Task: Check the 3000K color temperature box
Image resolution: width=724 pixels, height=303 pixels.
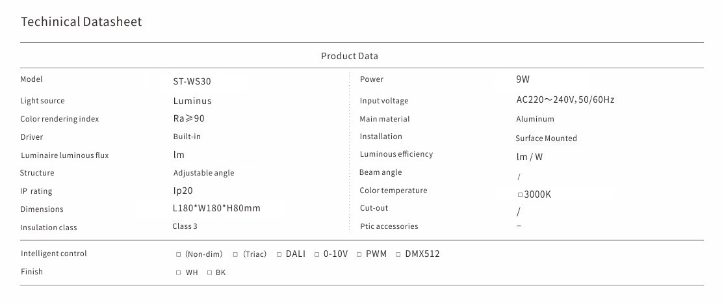Action: coord(520,194)
